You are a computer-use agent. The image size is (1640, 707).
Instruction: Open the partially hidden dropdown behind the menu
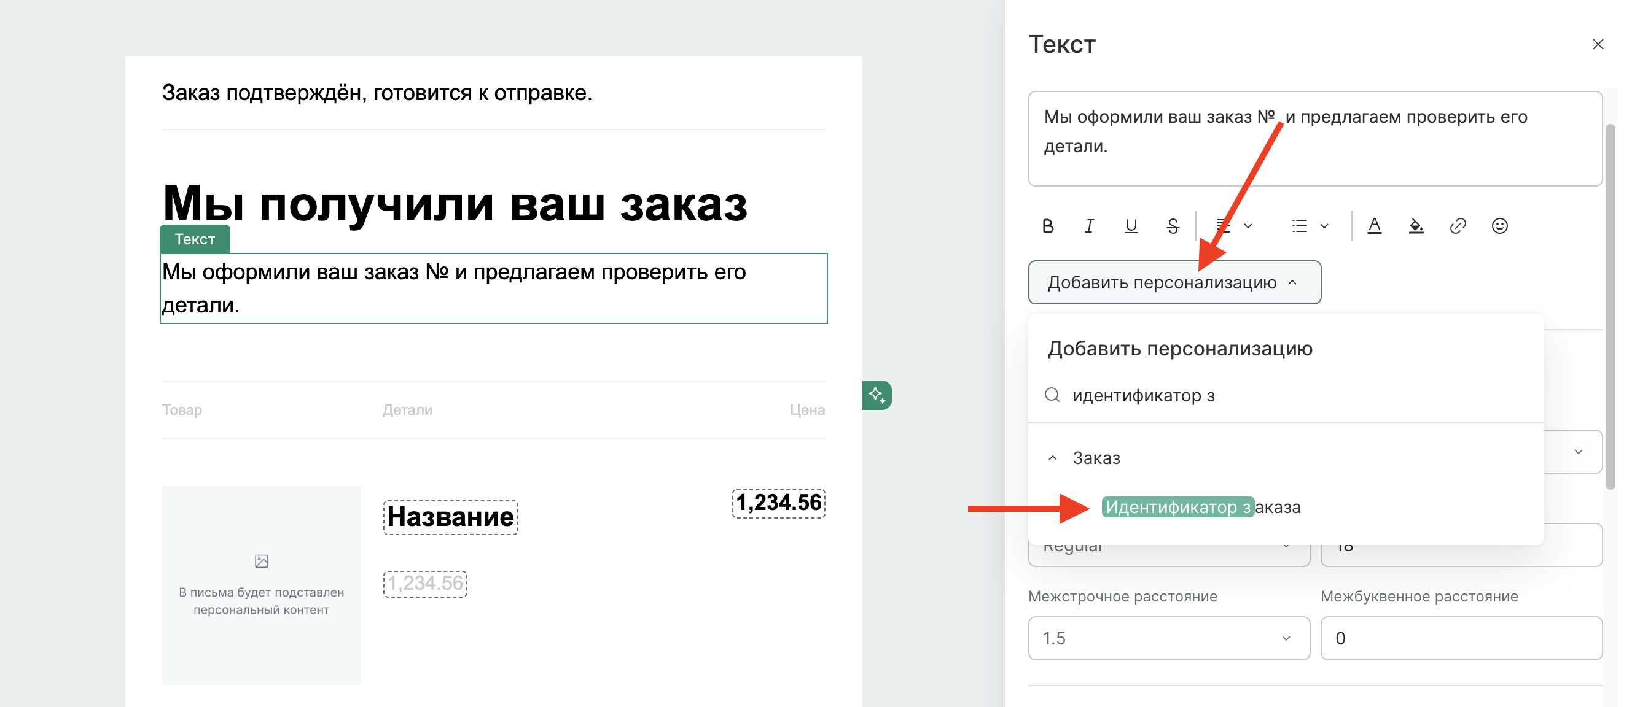click(1574, 452)
